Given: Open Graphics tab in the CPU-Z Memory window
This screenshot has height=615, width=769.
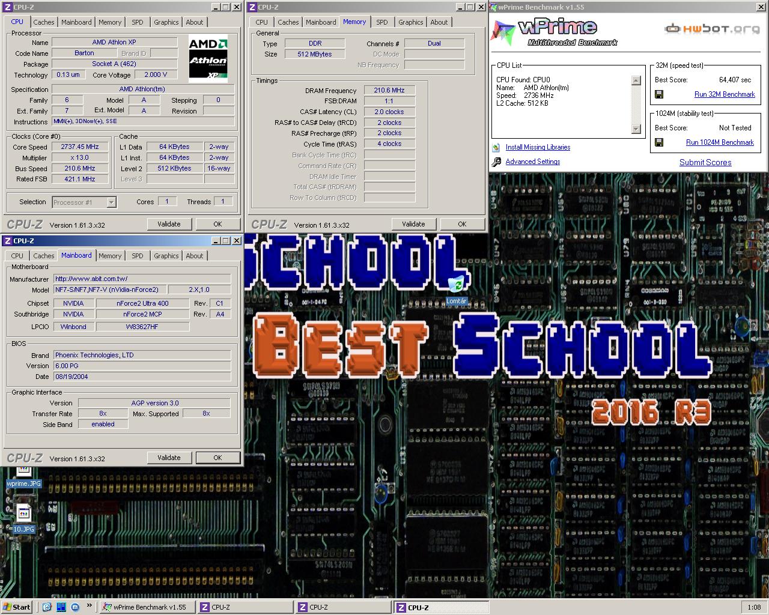Looking at the screenshot, I should (411, 22).
